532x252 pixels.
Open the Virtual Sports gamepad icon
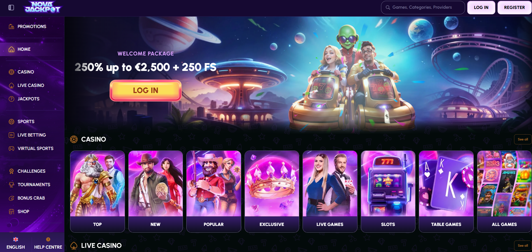tap(11, 149)
